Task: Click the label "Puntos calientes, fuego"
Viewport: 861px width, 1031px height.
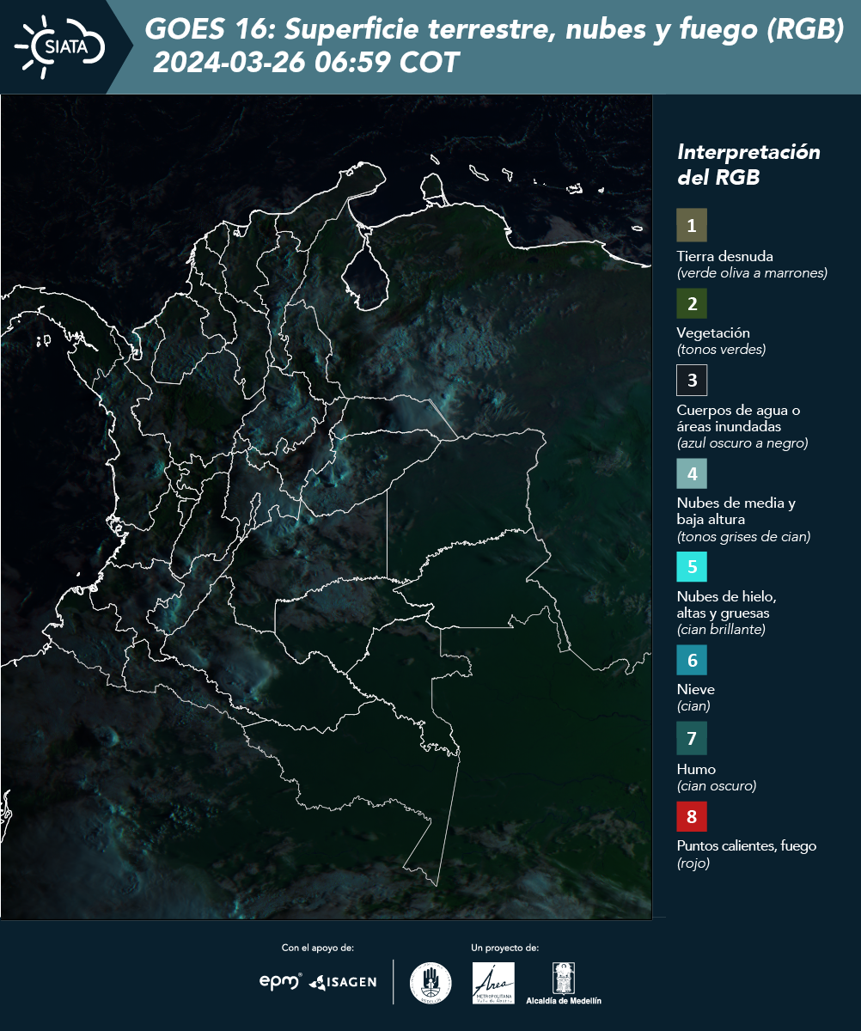Action: click(747, 846)
